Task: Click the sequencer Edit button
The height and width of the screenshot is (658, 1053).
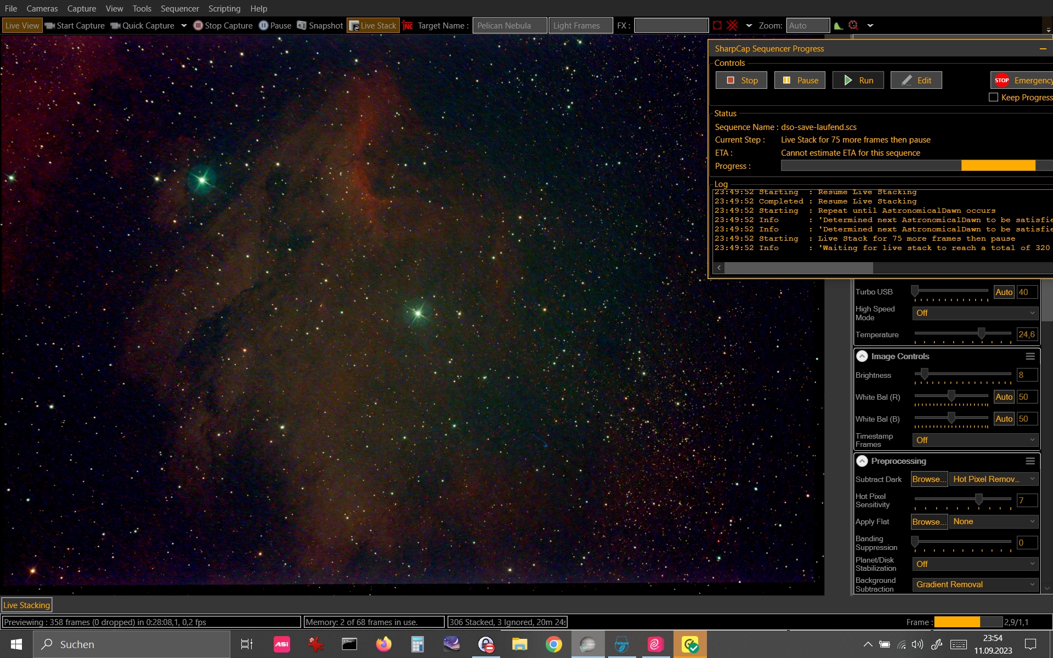Action: pyautogui.click(x=916, y=80)
